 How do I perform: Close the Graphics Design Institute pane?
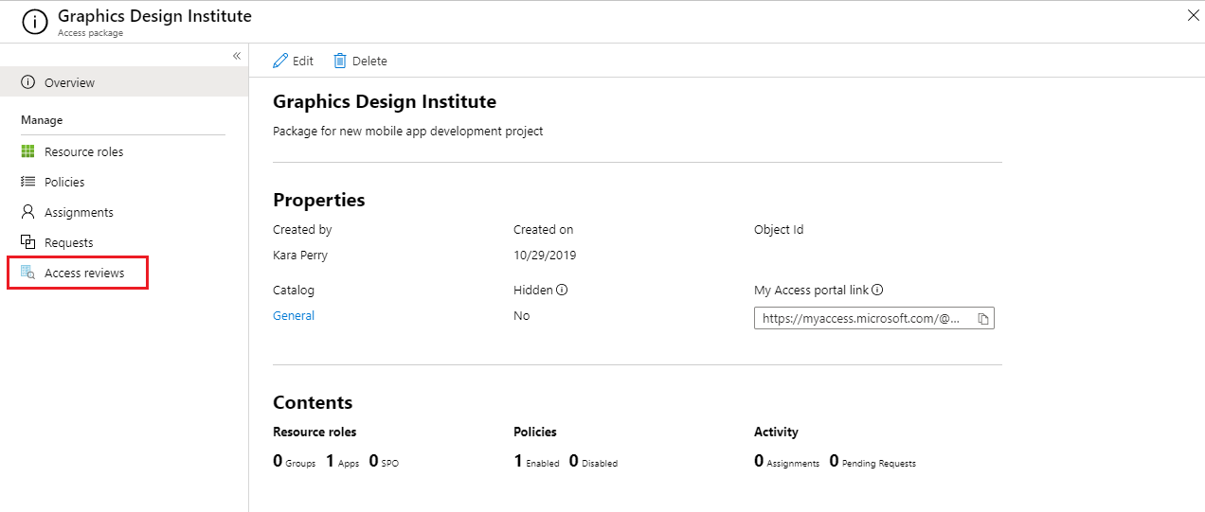pyautogui.click(x=1193, y=15)
